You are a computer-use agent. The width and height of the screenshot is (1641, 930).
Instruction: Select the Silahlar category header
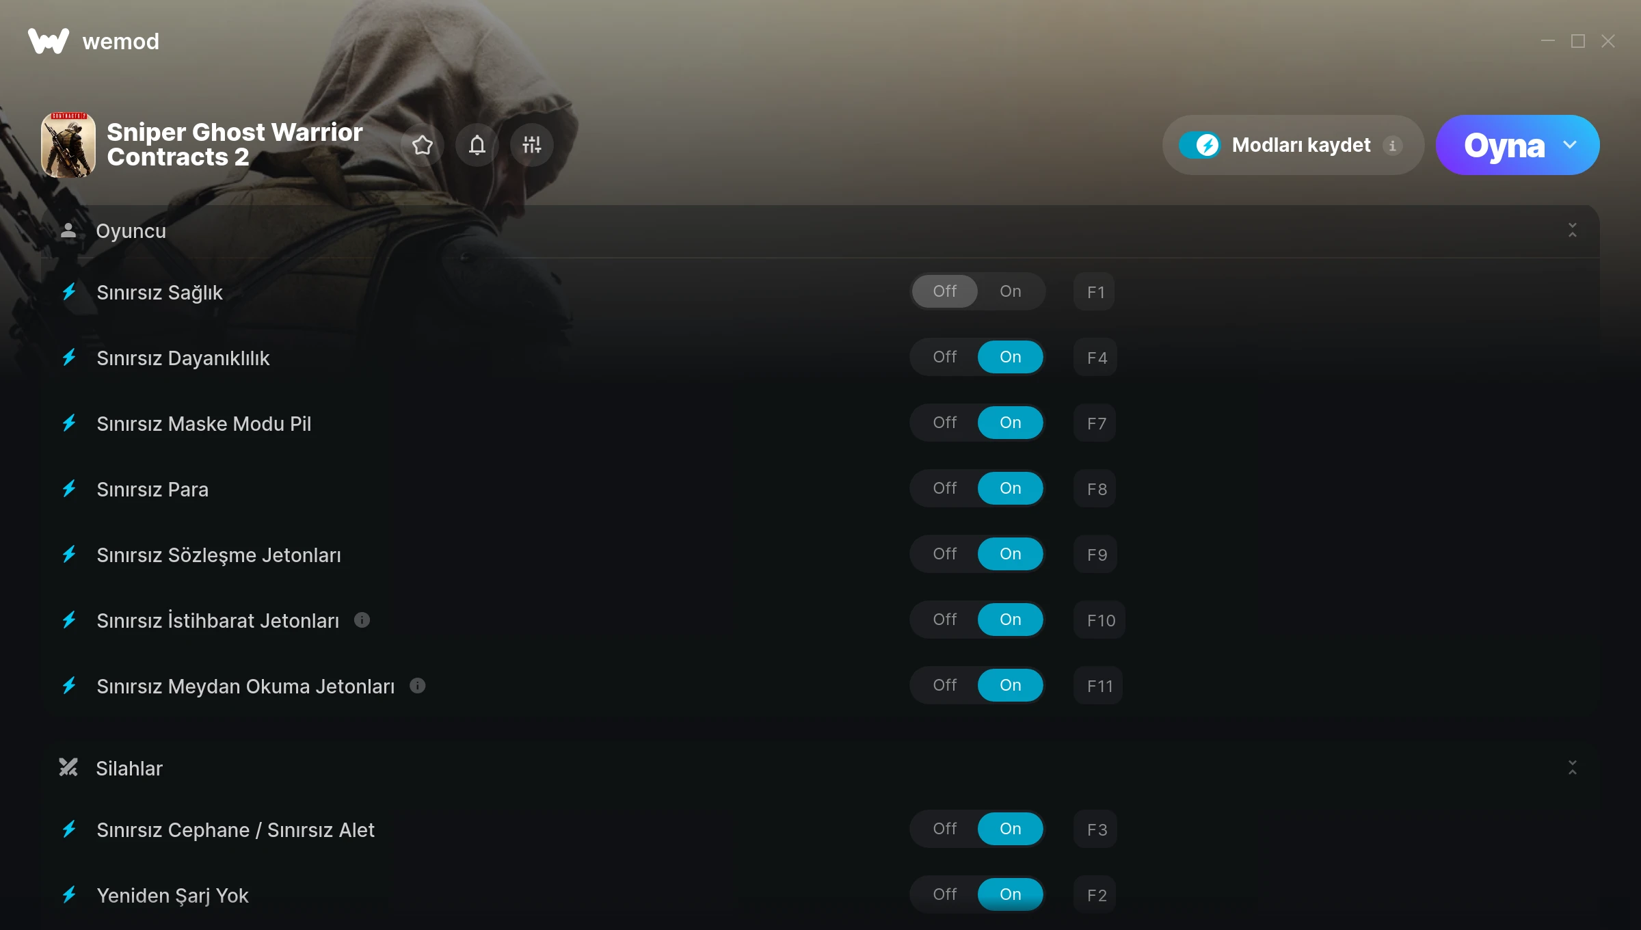820,768
